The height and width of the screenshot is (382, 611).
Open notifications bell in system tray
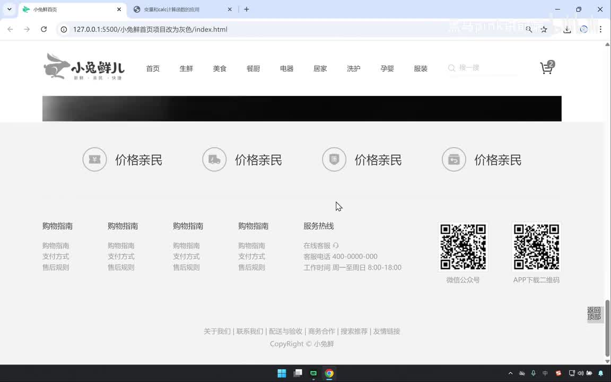[x=600, y=374]
